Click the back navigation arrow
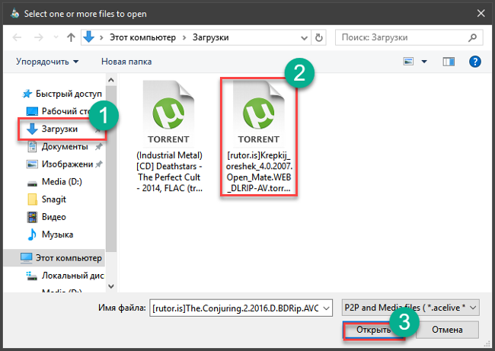Viewport: 495px width, 351px height. 17,37
